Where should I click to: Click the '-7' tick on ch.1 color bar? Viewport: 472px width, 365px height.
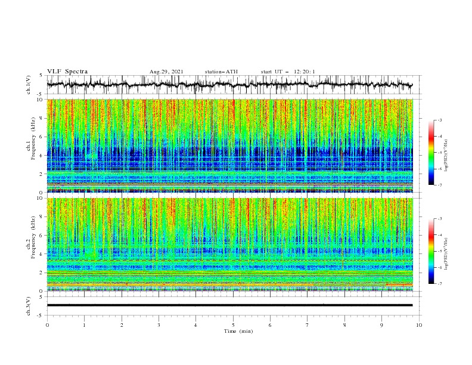[x=439, y=185]
